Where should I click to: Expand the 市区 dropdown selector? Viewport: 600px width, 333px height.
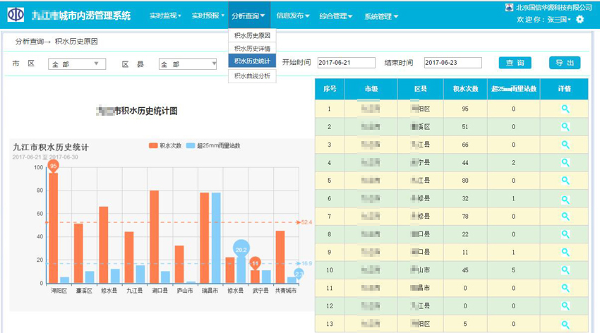pyautogui.click(x=77, y=64)
